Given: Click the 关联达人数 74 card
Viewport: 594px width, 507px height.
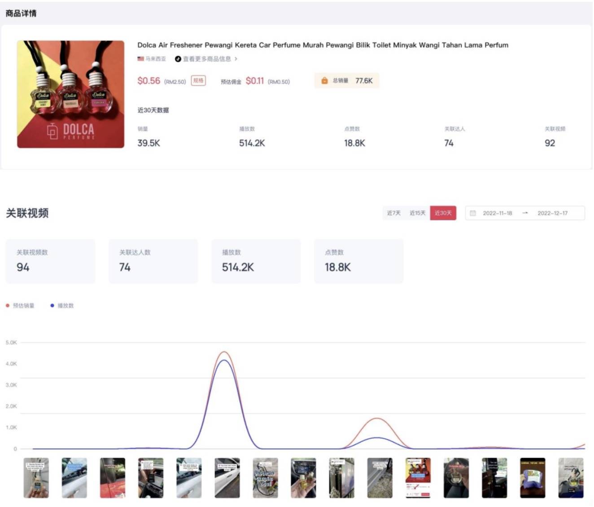Looking at the screenshot, I should [x=153, y=261].
